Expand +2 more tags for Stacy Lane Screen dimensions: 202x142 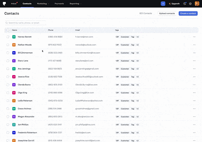point(137,61)
